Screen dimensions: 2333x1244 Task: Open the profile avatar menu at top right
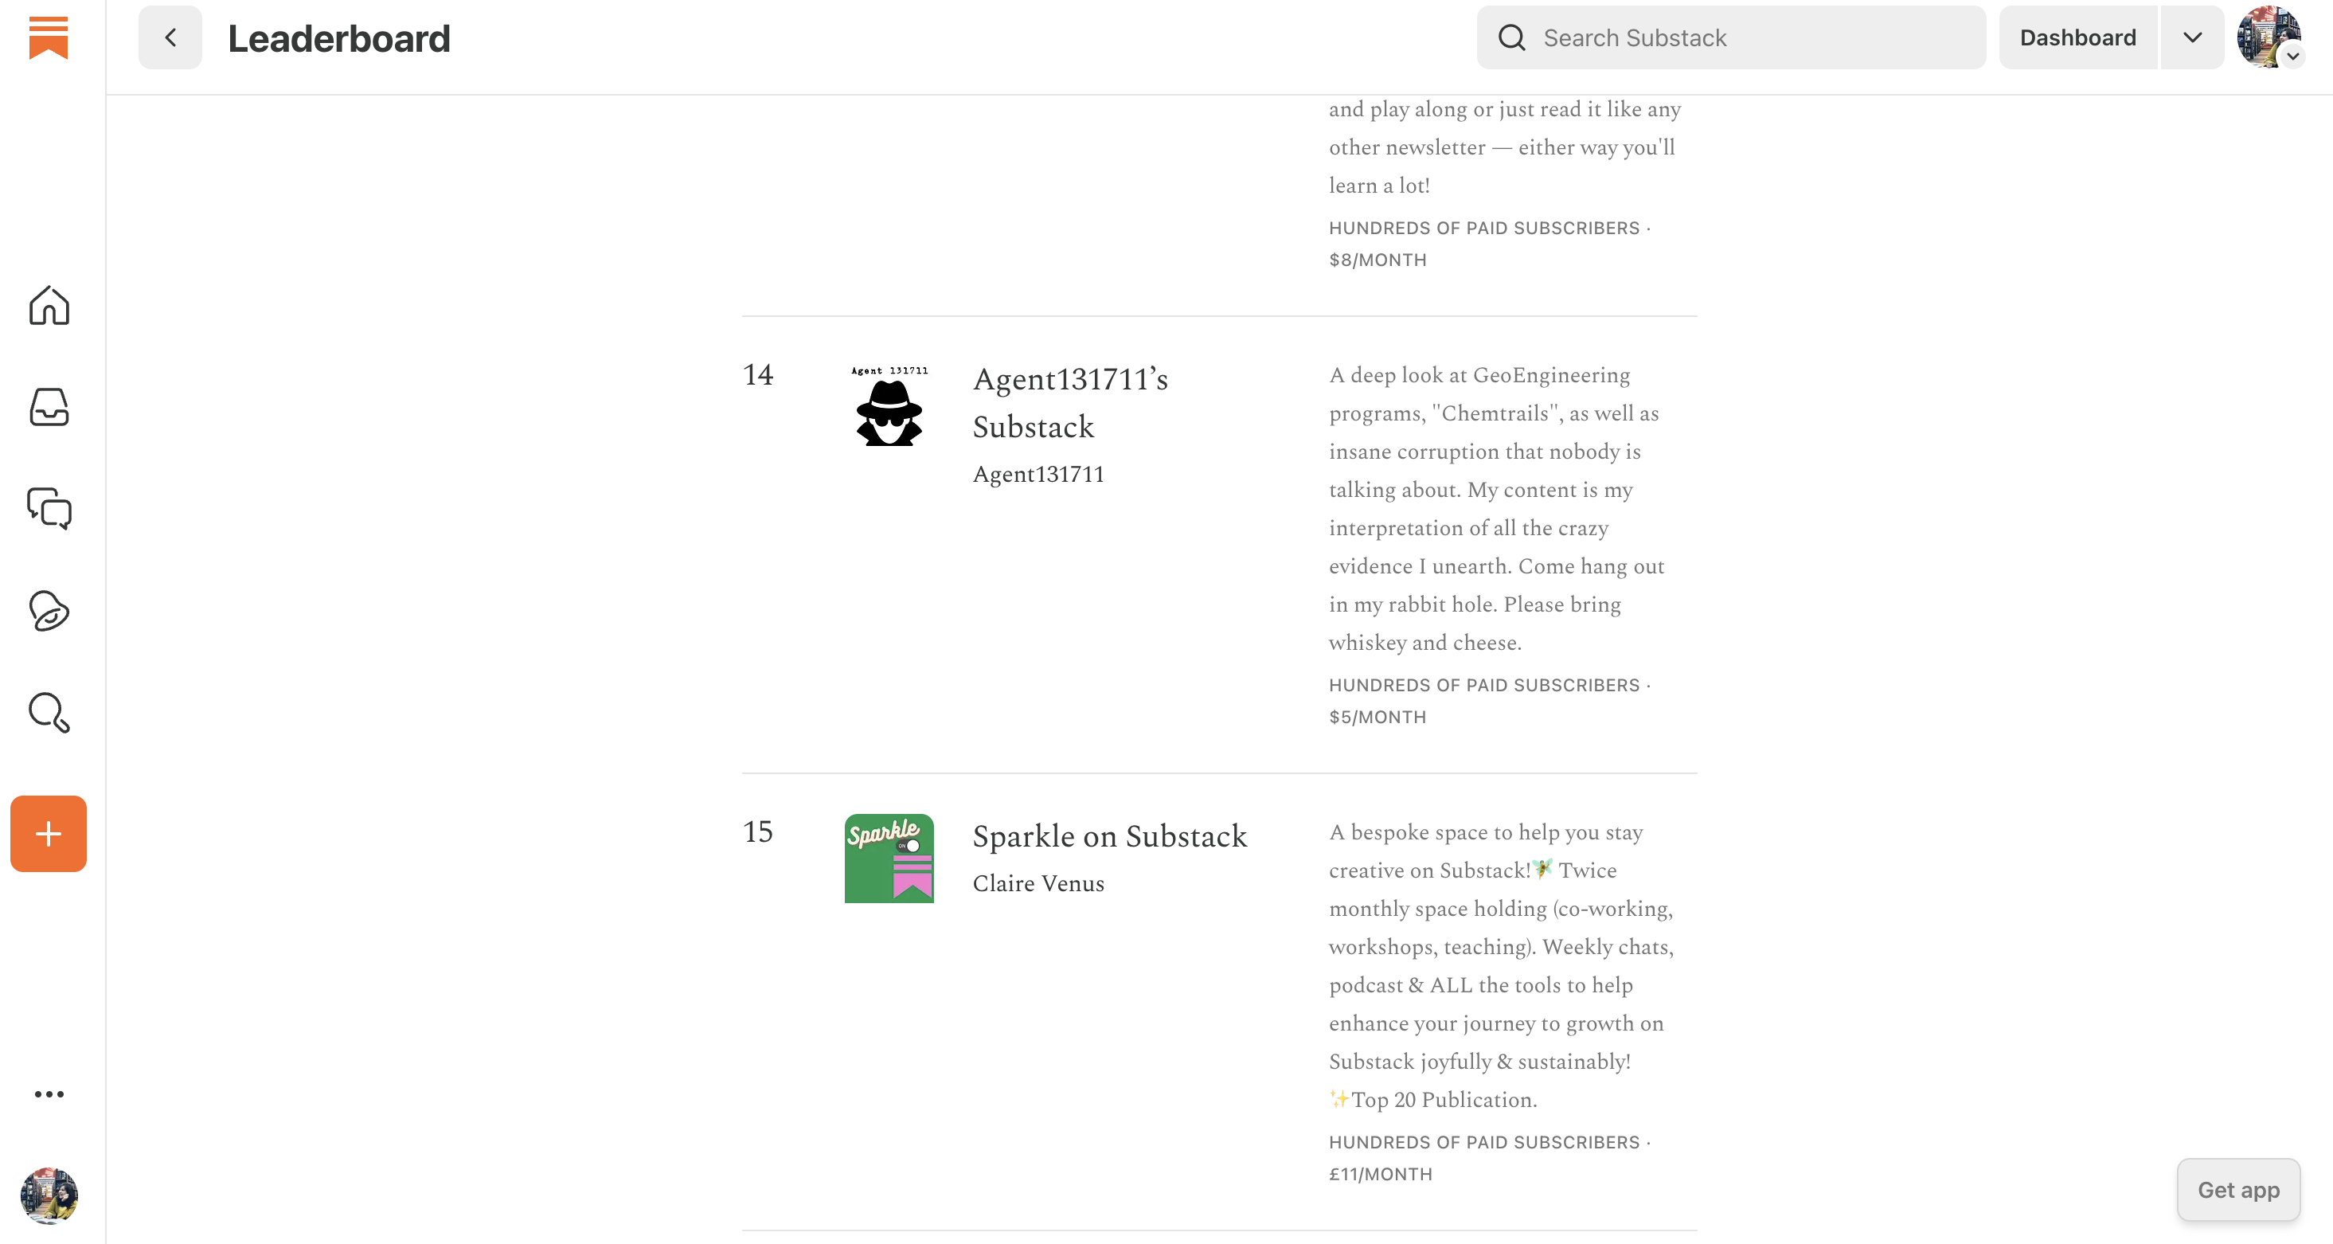coord(2268,38)
